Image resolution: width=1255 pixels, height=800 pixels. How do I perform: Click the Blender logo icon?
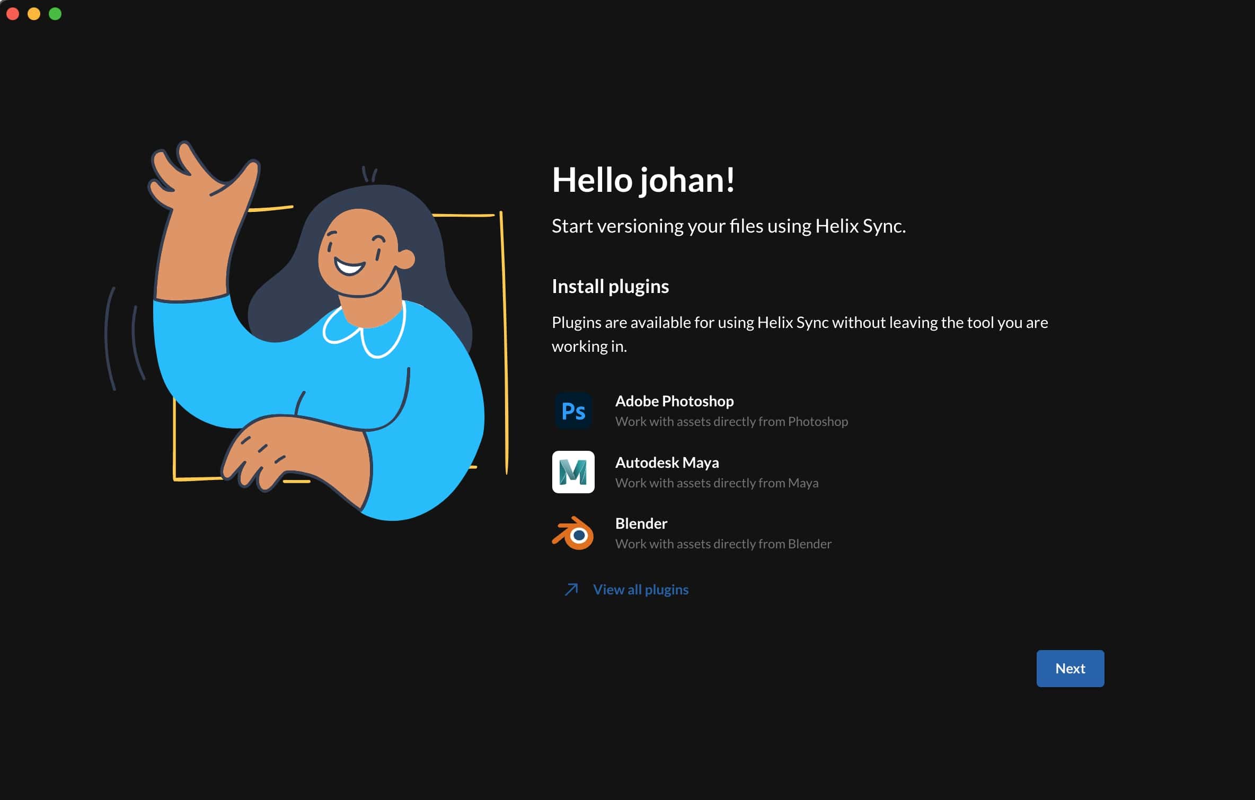573,533
